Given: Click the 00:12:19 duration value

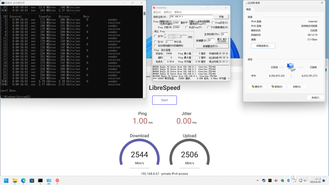Looking at the screenshot, I should tap(313, 35).
